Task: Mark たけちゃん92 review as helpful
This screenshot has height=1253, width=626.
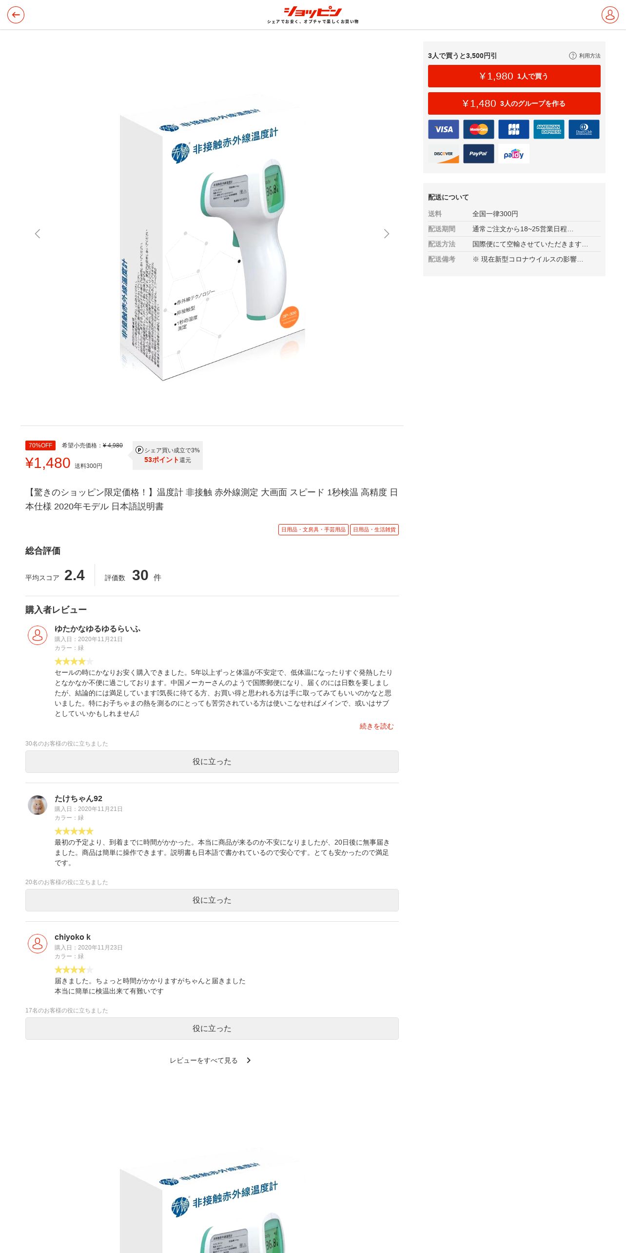Action: pos(212,900)
